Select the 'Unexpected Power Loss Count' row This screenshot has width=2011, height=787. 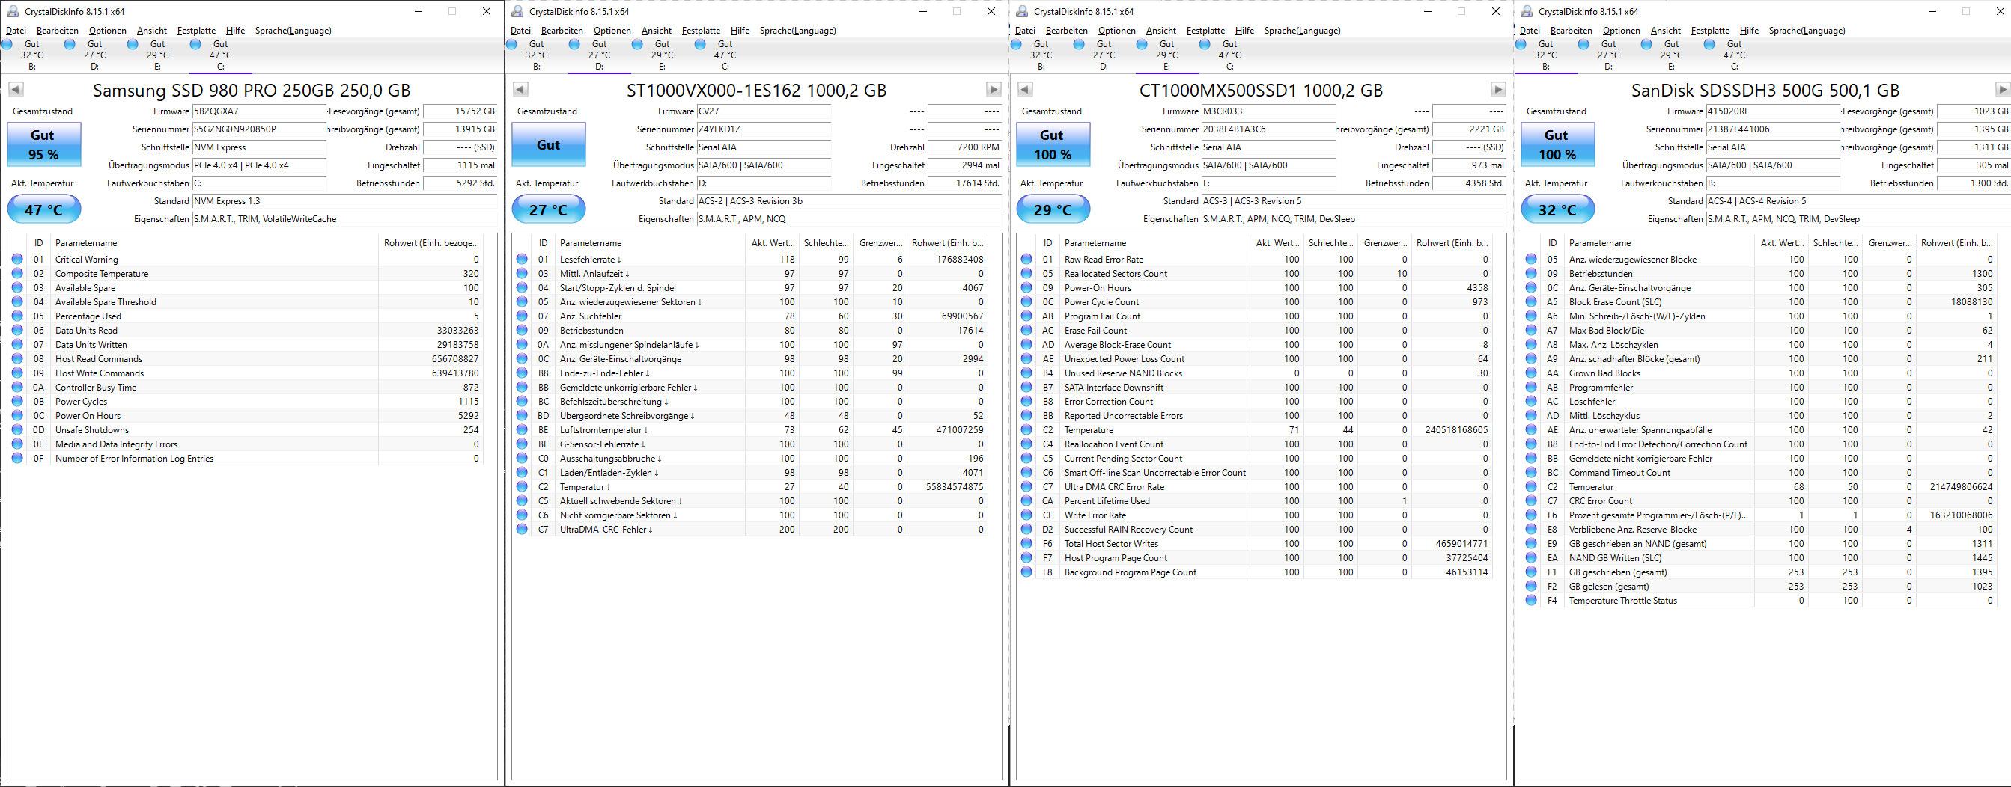(x=1255, y=360)
